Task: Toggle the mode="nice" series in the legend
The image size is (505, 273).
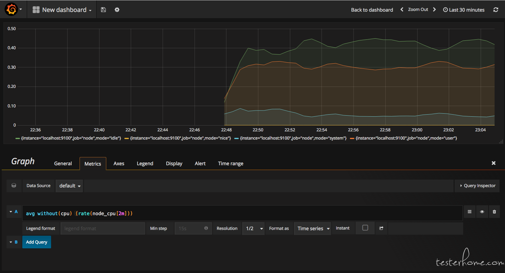Action: pos(180,138)
